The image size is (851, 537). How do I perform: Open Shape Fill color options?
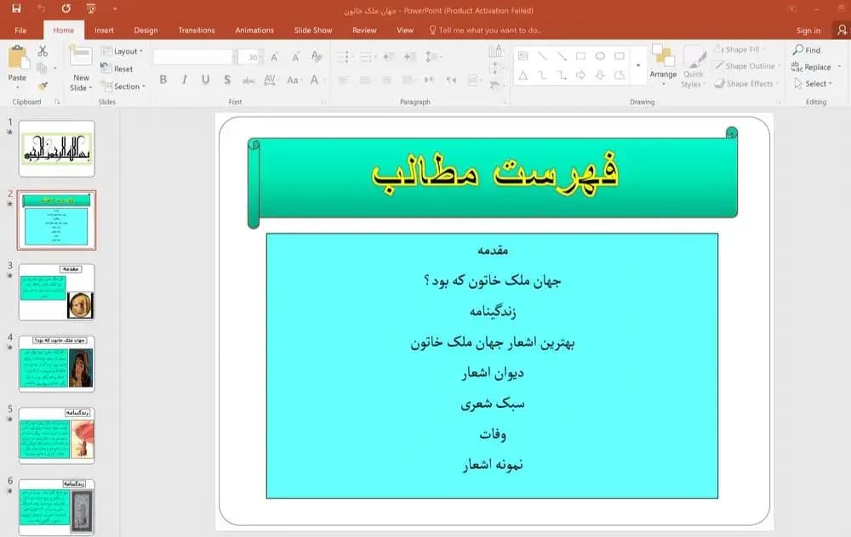click(x=740, y=49)
